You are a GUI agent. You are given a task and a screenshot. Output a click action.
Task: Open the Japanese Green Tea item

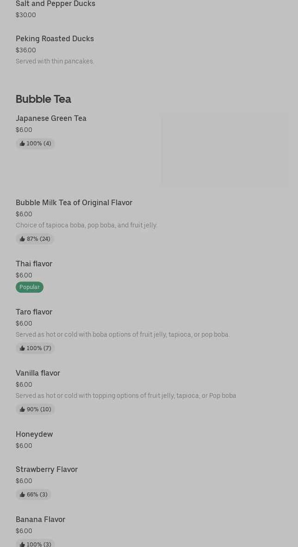pos(51,119)
